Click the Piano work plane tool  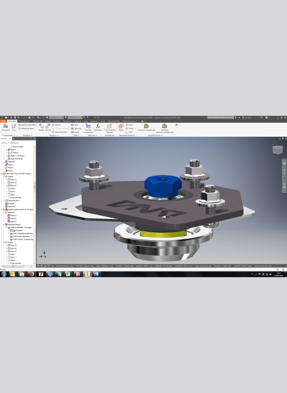121,127
